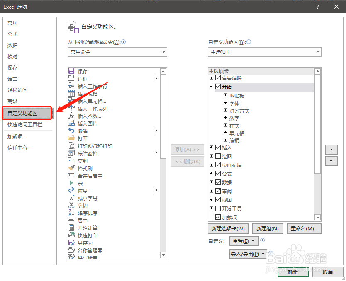The width and height of the screenshot is (346, 281).
Task: Click the 确定 button
Action: (293, 272)
